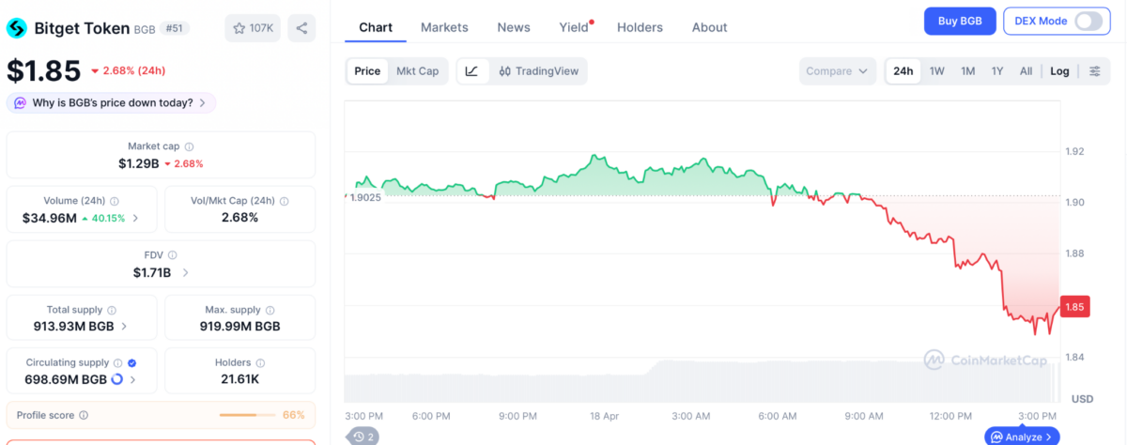Click the Profile score info icon

pos(84,415)
